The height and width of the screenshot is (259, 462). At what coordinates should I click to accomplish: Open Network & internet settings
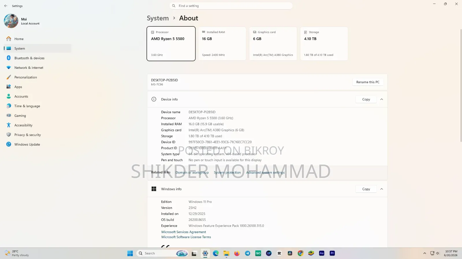(38, 68)
